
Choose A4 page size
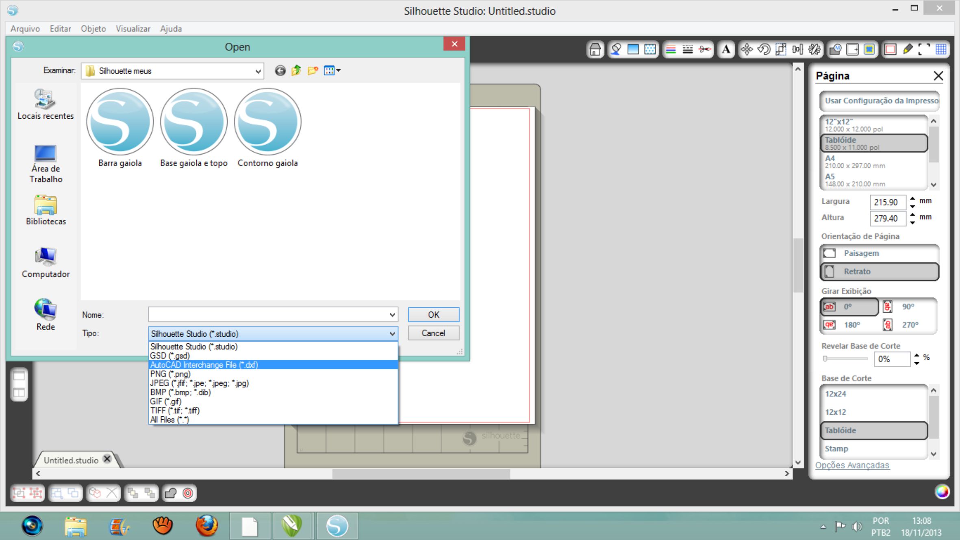pos(874,161)
